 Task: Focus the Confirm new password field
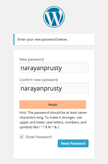pos(54,88)
